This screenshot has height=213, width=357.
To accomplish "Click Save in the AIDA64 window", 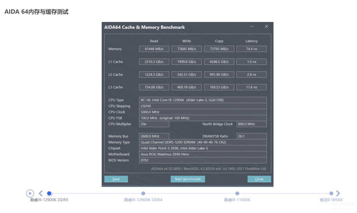I will point(116,179).
